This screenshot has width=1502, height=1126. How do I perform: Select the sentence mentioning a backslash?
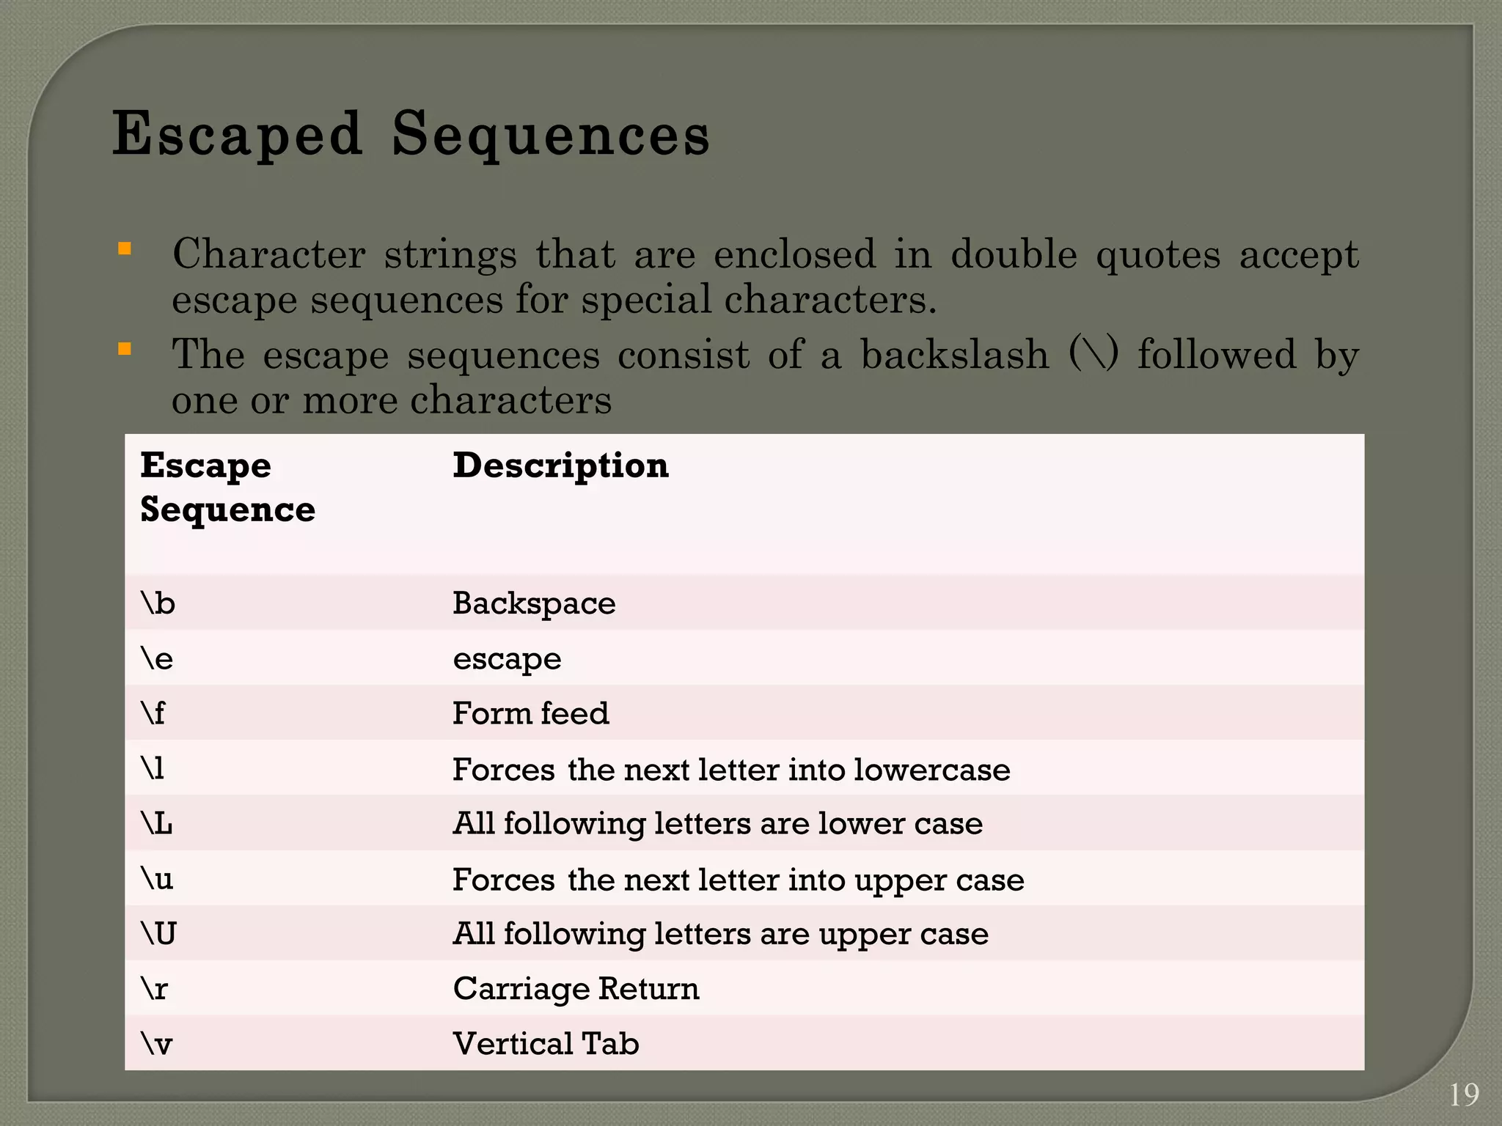click(765, 377)
